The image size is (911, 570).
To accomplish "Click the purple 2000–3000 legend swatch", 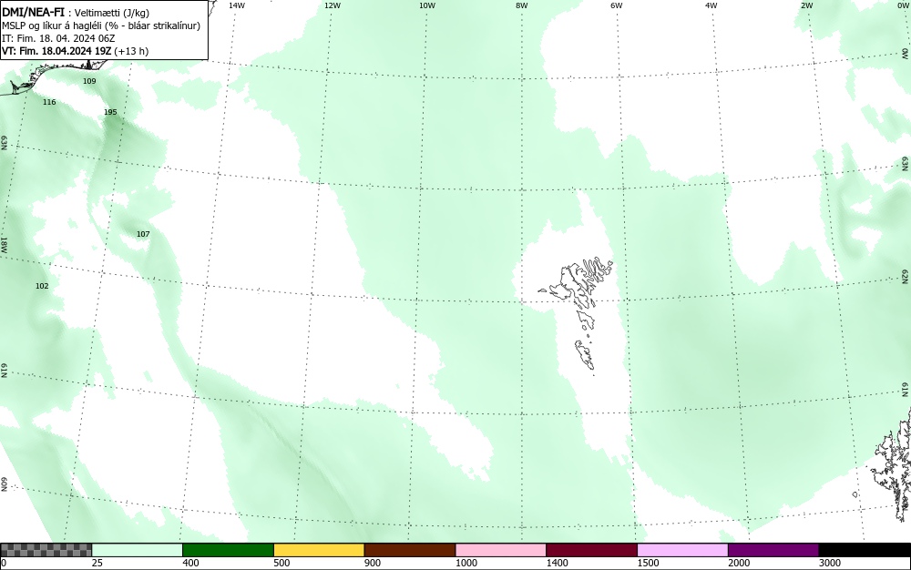I will 773,550.
